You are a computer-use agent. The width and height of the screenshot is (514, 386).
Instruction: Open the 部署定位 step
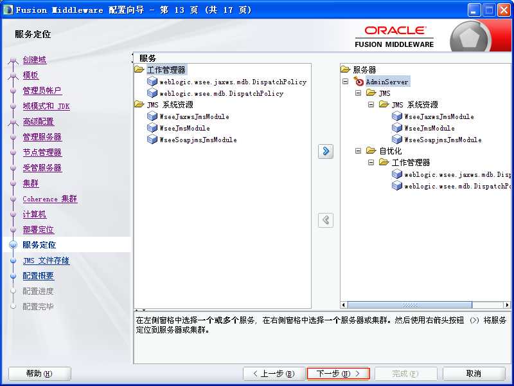point(39,230)
